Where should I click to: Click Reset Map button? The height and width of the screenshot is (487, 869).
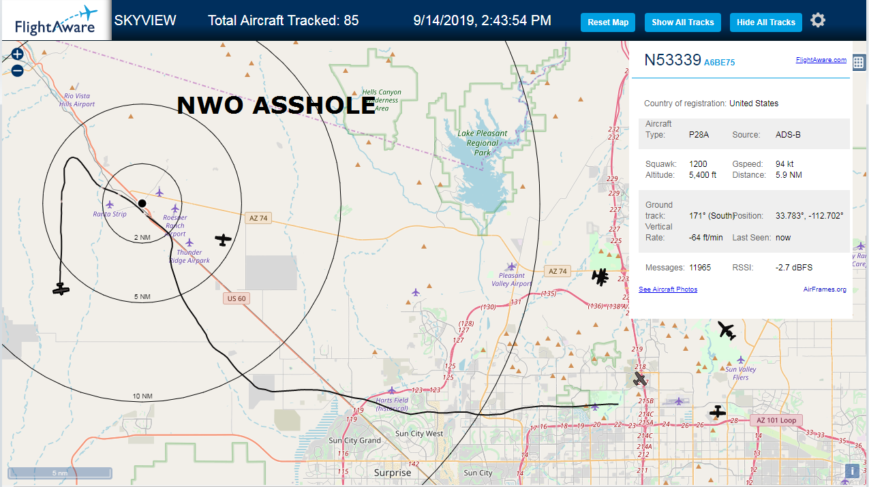click(x=608, y=22)
